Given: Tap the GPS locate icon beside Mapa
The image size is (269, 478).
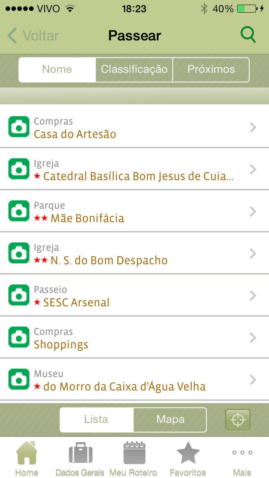Looking at the screenshot, I should tap(237, 420).
